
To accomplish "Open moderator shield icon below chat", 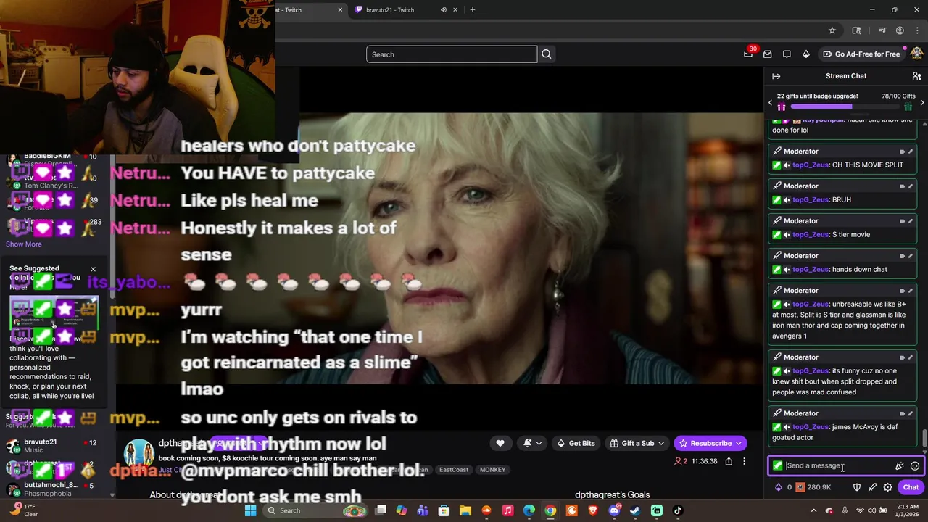I will (856, 487).
